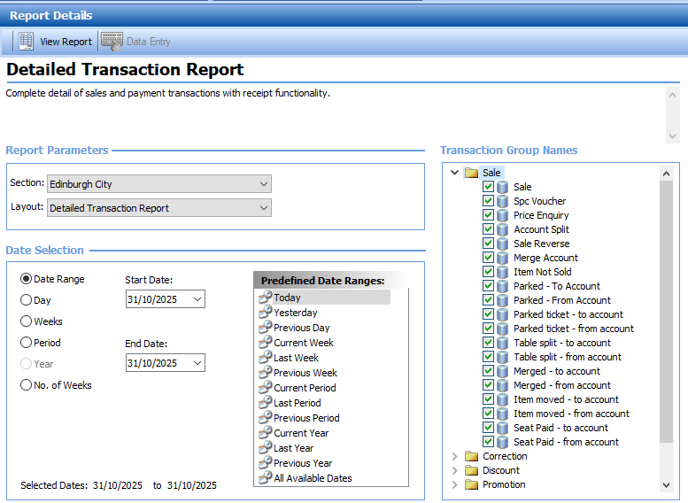This screenshot has height=503, width=688.
Task: Click the Data Entry keyboard icon
Action: (x=112, y=42)
